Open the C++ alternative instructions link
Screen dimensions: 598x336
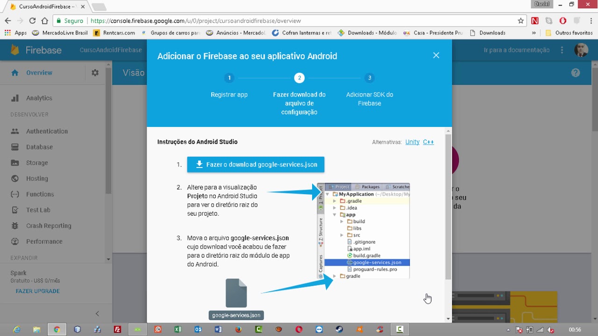(428, 142)
